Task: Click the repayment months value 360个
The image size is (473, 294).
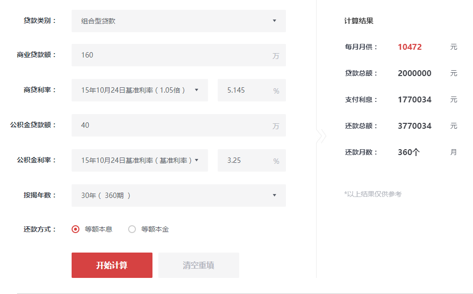Action: 408,152
